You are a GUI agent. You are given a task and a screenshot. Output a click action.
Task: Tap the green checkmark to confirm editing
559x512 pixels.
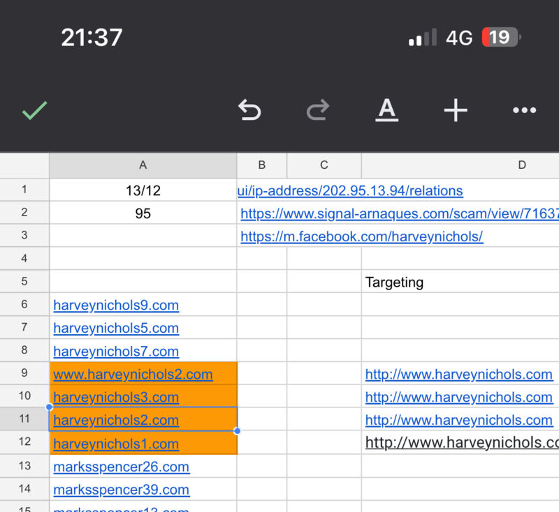pos(34,110)
